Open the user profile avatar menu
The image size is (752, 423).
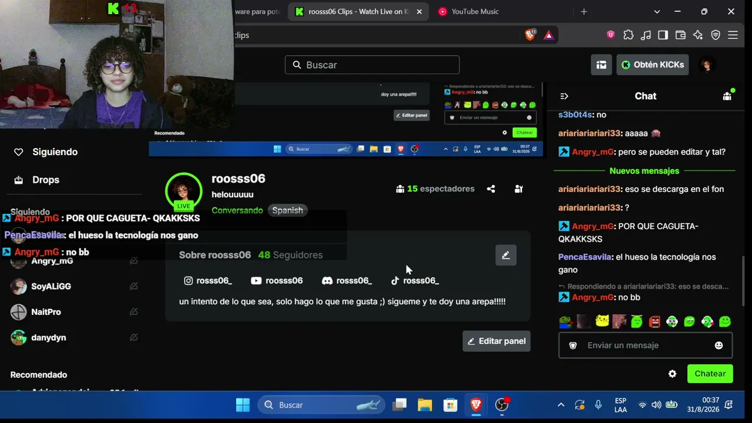coord(707,65)
